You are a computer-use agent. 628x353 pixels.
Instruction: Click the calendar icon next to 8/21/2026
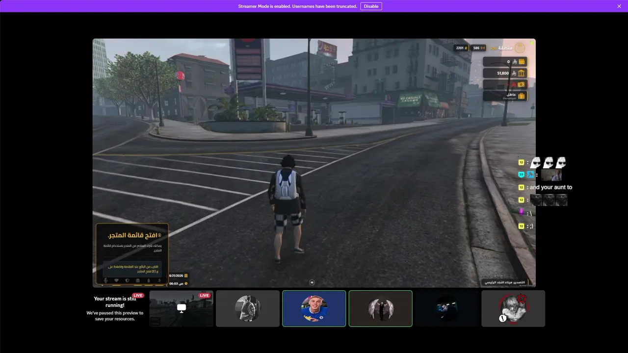pos(186,276)
